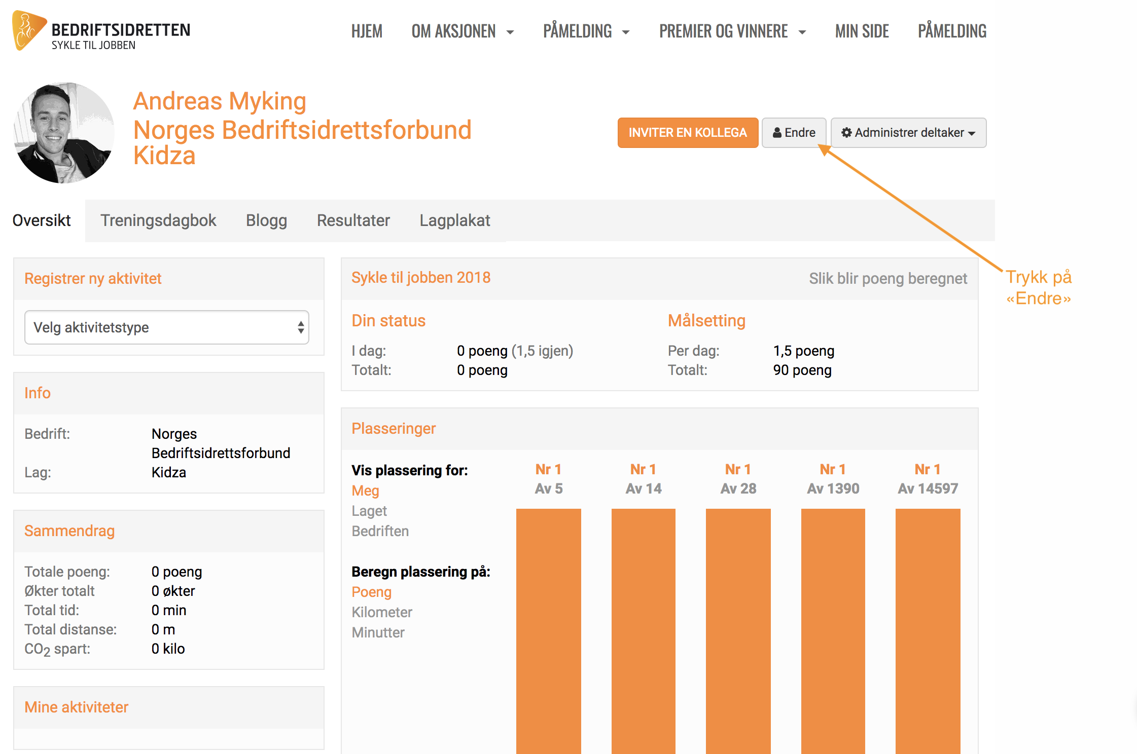
Task: Click the Mine aktiviteter header
Action: coord(77,707)
